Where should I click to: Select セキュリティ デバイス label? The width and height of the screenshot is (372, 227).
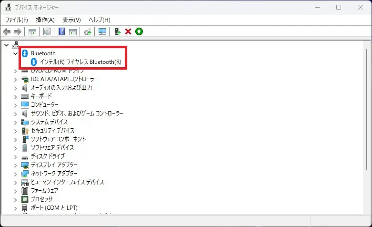pyautogui.click(x=53, y=131)
